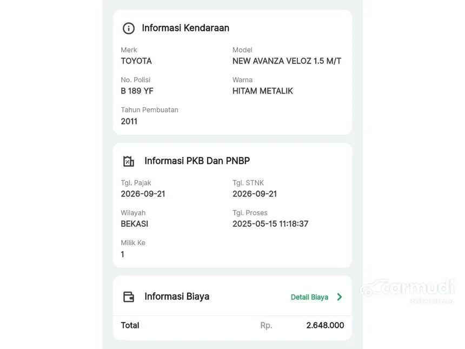Select the Informasi PKB Dan PNBP heading
The height and width of the screenshot is (349, 465).
point(197,161)
